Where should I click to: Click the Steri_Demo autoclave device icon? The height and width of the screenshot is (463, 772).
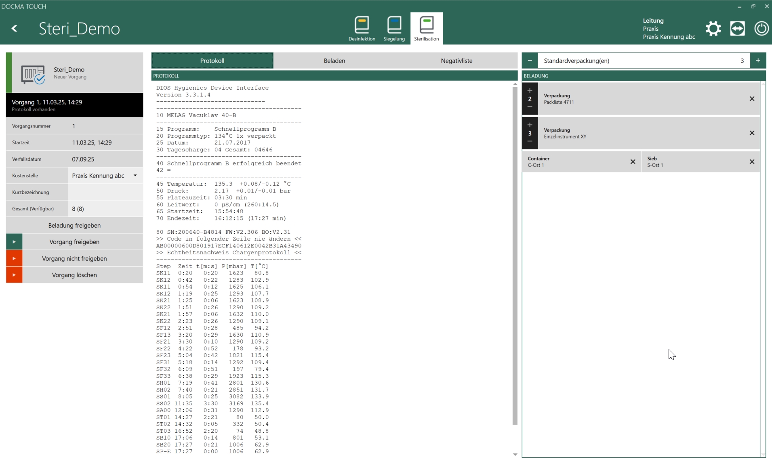click(x=33, y=74)
